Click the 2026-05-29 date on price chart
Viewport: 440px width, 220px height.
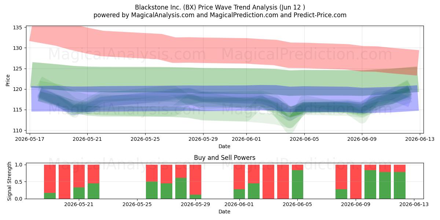203,139
